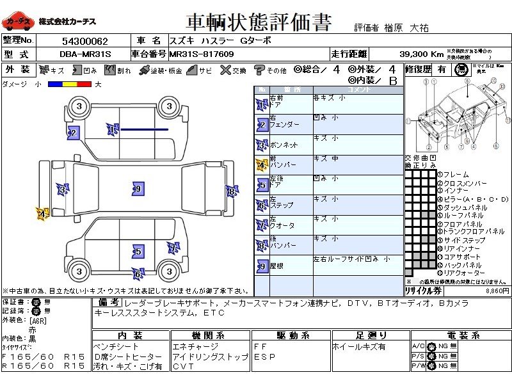Click the 機関系 section header
The image size is (512, 384).
click(208, 335)
